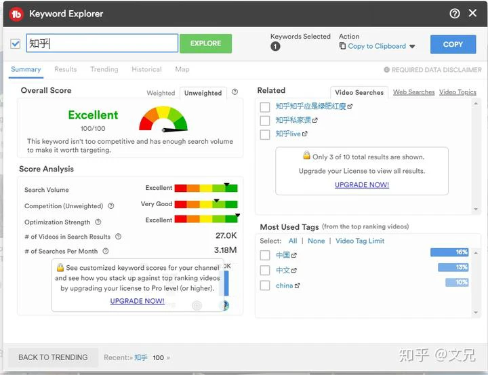Screen dimensions: 488x375
Task: Click help icon beside Searches Per Month
Action: click(106, 251)
